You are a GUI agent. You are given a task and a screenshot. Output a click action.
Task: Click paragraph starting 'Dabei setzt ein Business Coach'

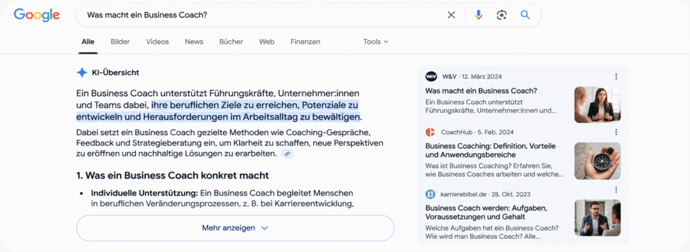point(230,143)
